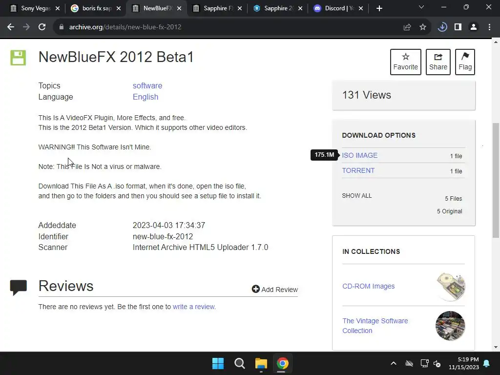The height and width of the screenshot is (375, 500).
Task: Download the TORRENT file
Action: click(358, 170)
